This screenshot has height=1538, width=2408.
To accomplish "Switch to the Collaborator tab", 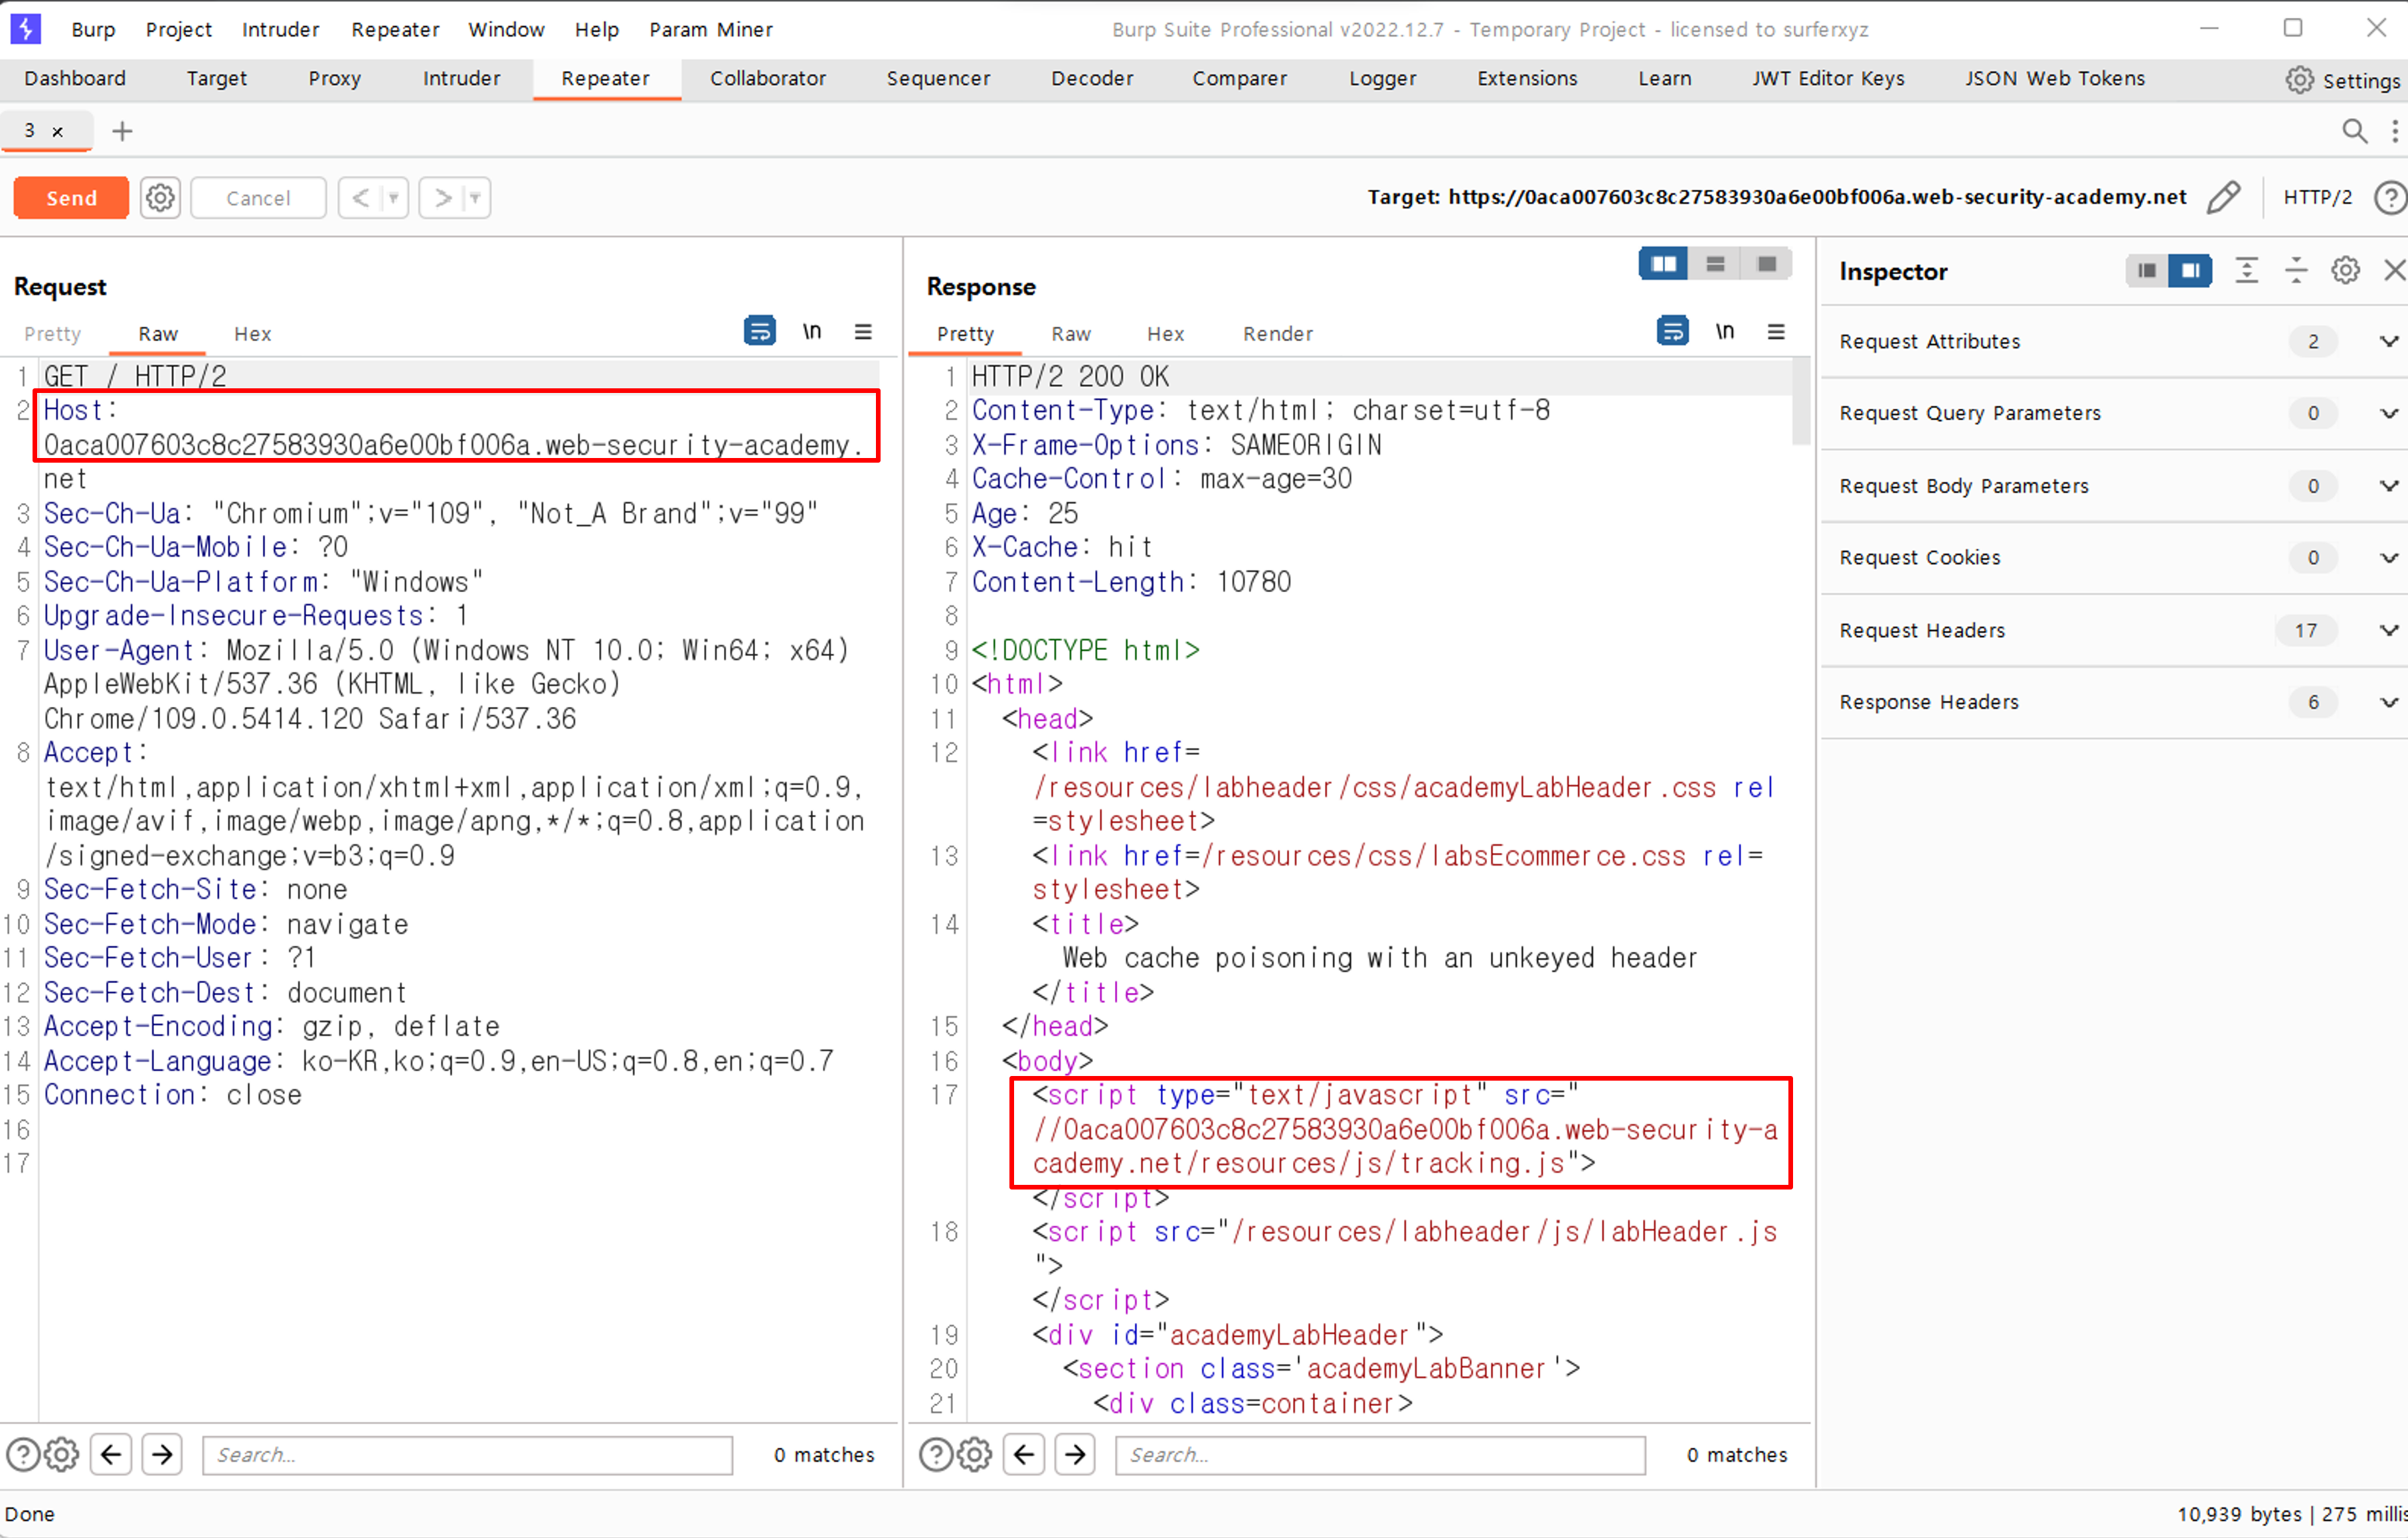I will click(768, 79).
